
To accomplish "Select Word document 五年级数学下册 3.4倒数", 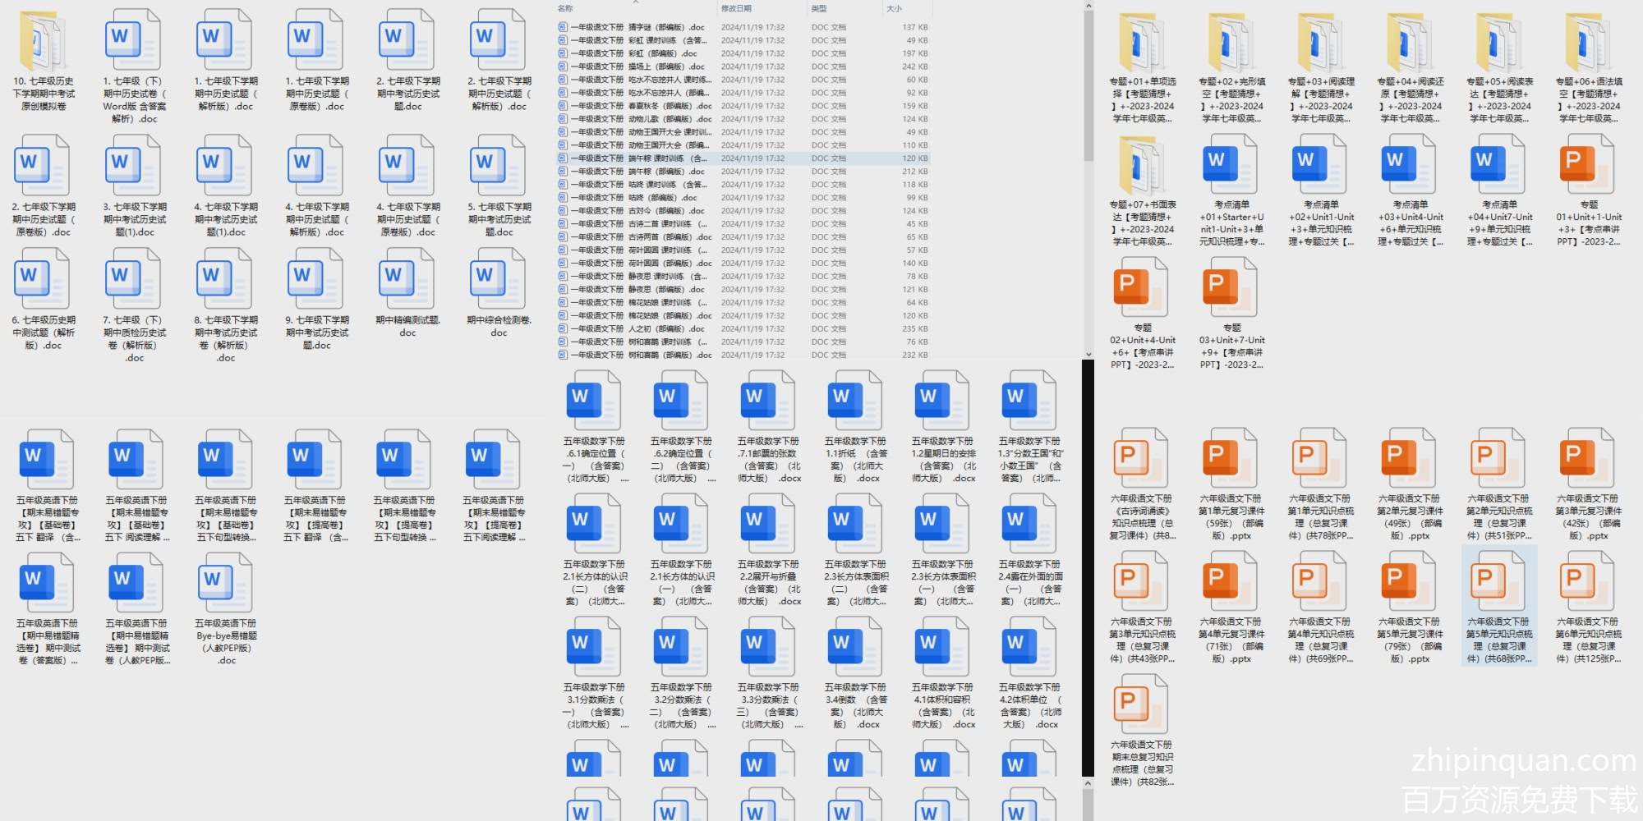I will (x=855, y=647).
